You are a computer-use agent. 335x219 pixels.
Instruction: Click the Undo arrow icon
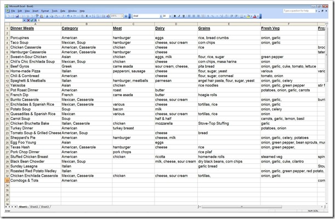tap(69, 16)
